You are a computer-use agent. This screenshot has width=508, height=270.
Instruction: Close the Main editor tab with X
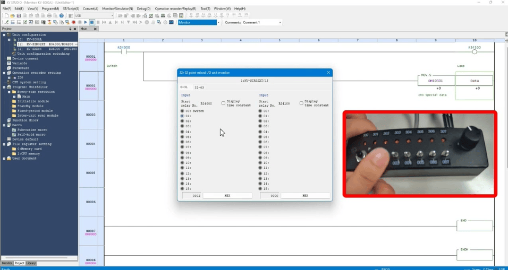point(96,29)
